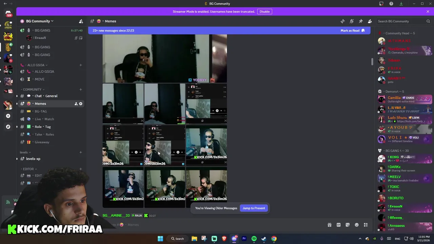Screen dimensions: 434x244
Task: Open the sticker picker
Action: point(348,225)
